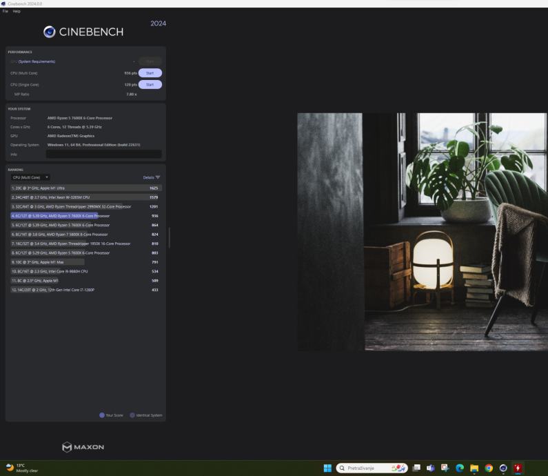
Task: Select the Apple M1 Ultra ranking row
Action: point(86,188)
